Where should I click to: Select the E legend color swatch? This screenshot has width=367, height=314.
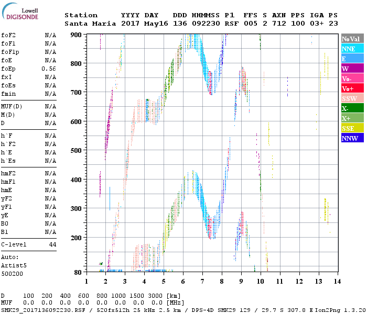(x=352, y=59)
